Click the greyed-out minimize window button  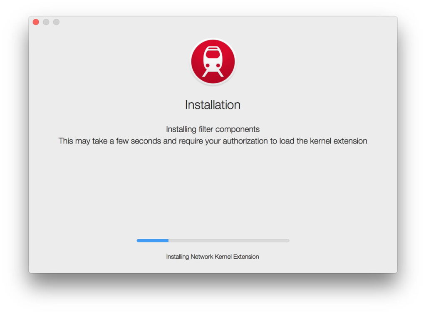[46, 22]
